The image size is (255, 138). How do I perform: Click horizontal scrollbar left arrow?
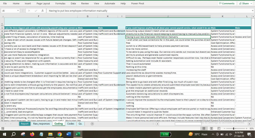click(157, 124)
